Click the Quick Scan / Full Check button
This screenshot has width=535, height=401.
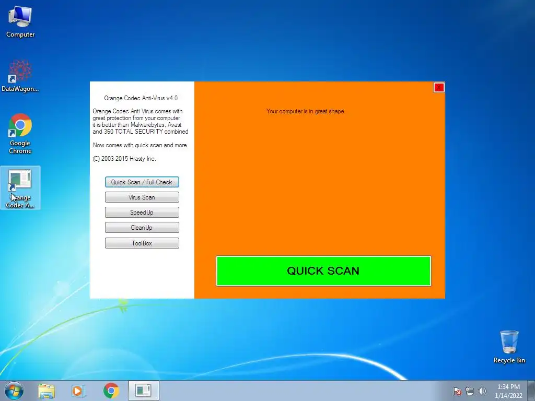coord(142,182)
